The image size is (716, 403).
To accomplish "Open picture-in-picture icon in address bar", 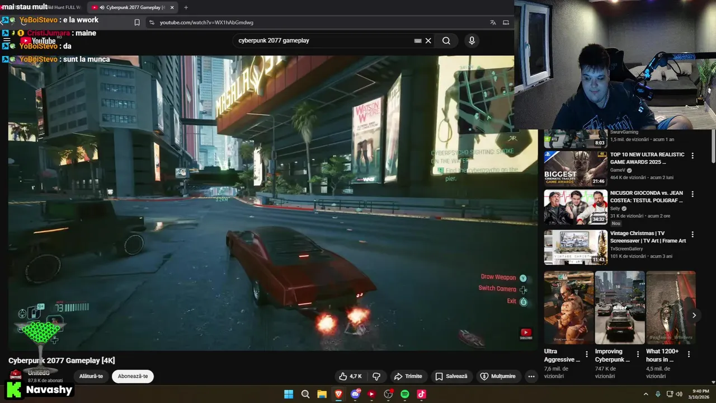I will click(x=506, y=22).
